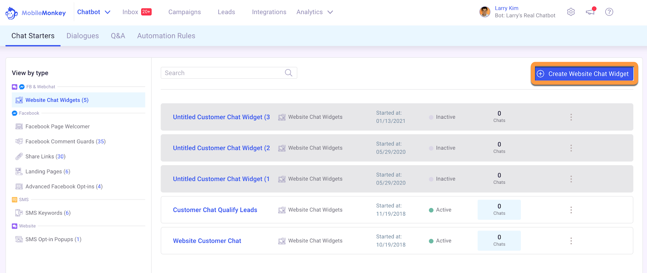The image size is (647, 273).
Task: Click Create Website Chat Widget button
Action: (584, 74)
